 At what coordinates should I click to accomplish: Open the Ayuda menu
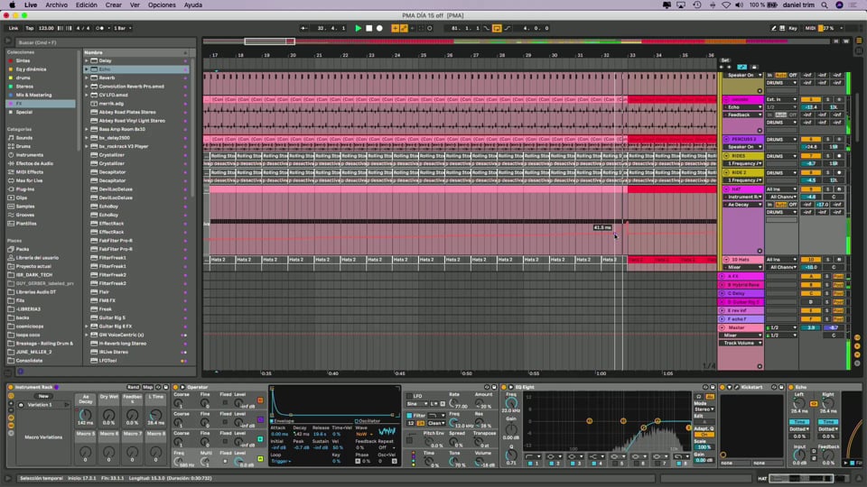point(193,5)
